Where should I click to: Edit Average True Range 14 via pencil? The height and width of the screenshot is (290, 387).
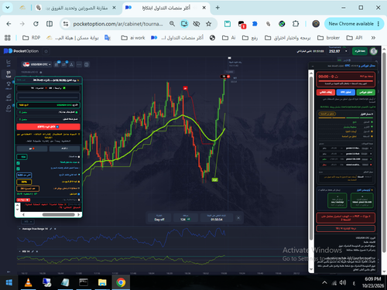(x=51, y=229)
